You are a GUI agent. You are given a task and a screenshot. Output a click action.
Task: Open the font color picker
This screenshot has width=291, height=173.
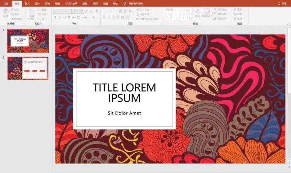tap(94, 17)
